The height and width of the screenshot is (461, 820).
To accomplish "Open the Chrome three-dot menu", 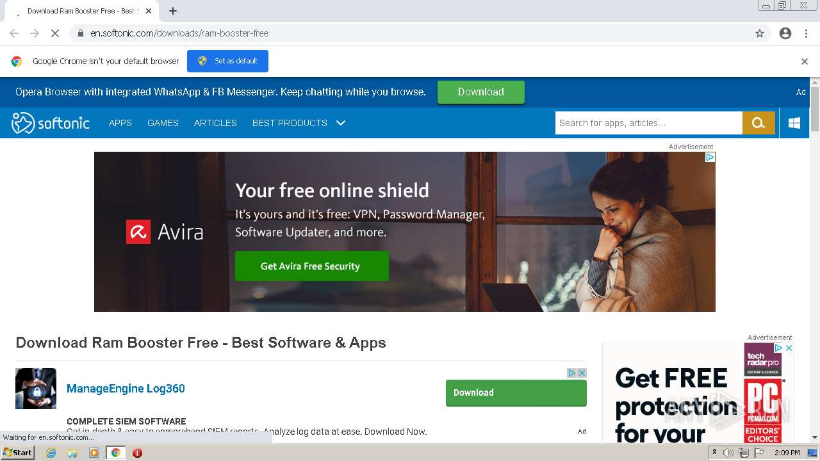I will 806,33.
